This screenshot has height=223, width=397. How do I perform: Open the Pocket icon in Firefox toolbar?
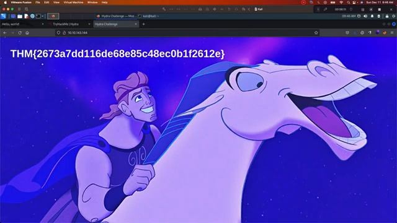point(347,33)
